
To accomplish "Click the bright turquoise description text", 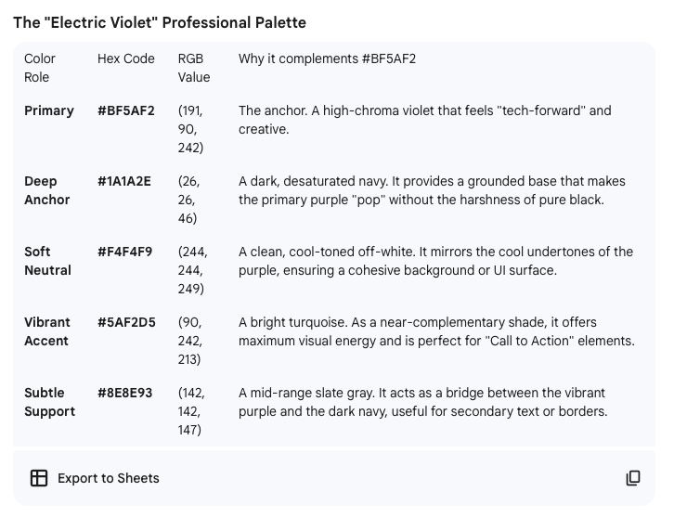I will pos(436,331).
